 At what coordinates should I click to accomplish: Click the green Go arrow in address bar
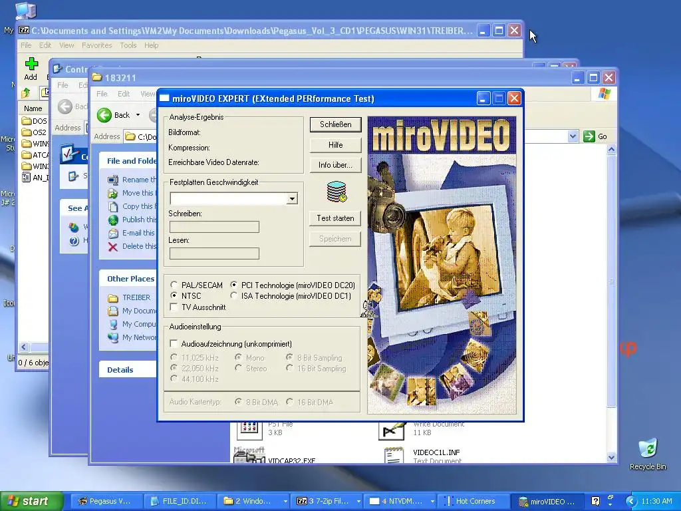(x=589, y=136)
